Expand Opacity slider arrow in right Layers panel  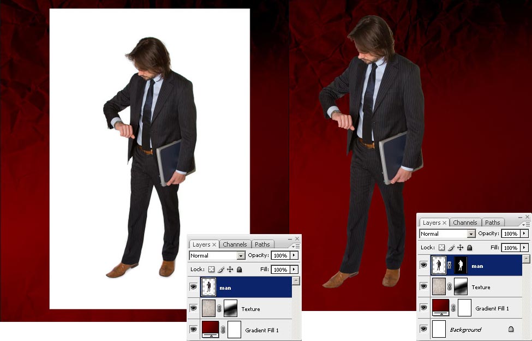coord(525,234)
